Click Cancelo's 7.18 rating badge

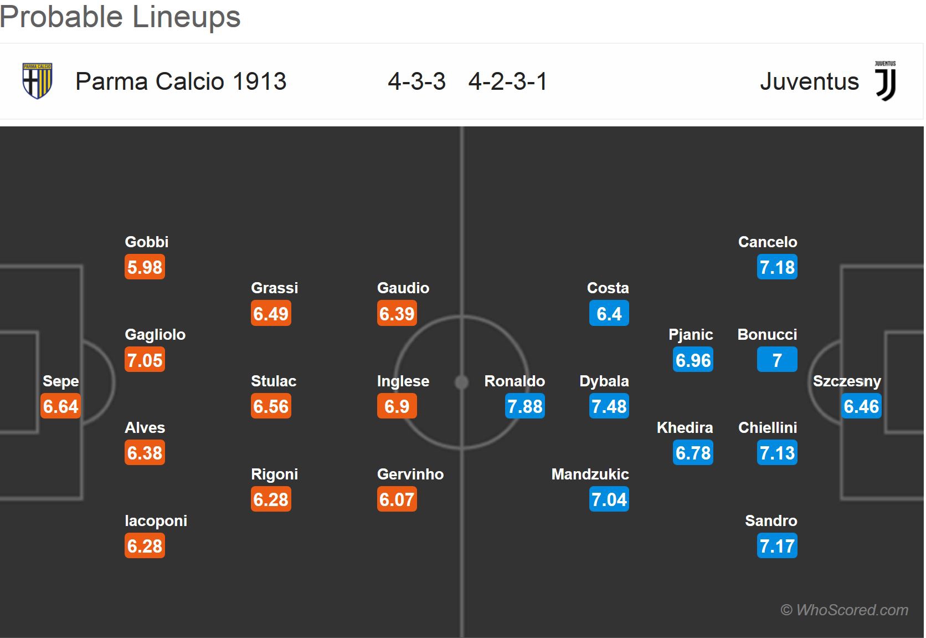point(777,267)
